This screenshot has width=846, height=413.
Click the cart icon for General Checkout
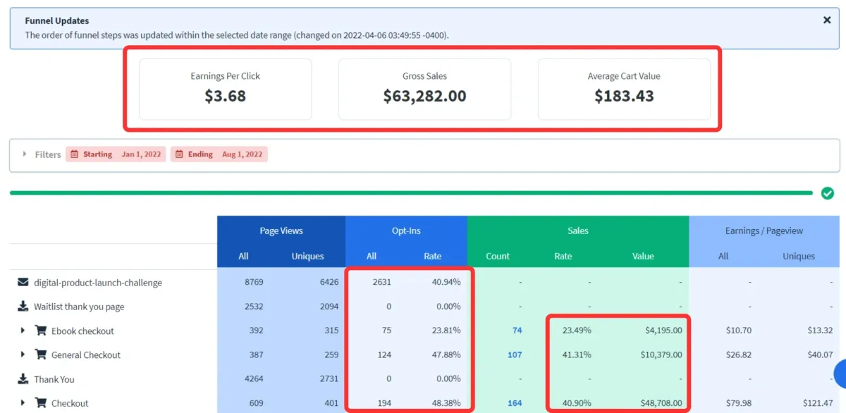pos(40,355)
